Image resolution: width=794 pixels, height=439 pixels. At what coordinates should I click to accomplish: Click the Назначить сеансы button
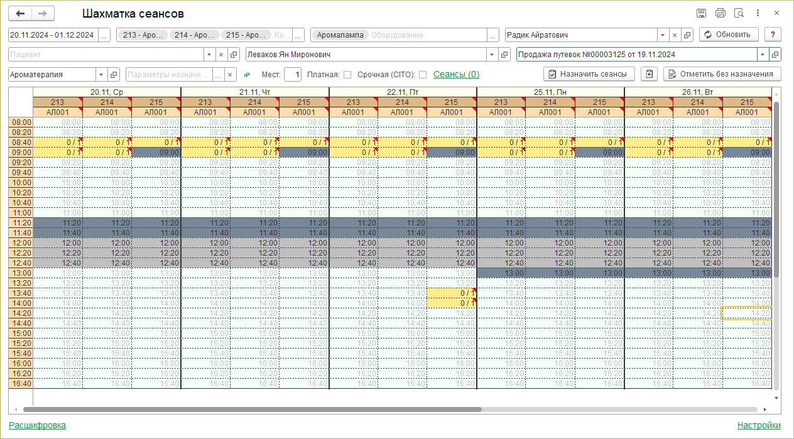pyautogui.click(x=587, y=74)
